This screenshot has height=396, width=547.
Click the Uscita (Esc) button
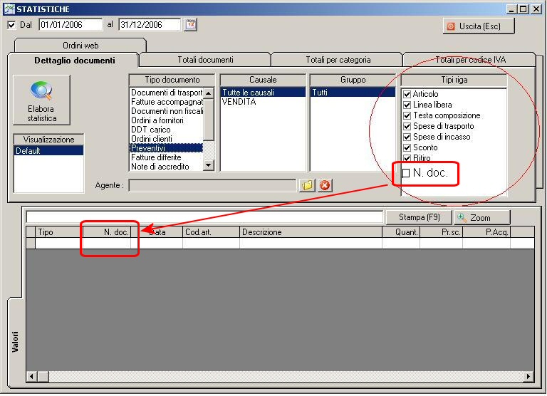coord(479,26)
